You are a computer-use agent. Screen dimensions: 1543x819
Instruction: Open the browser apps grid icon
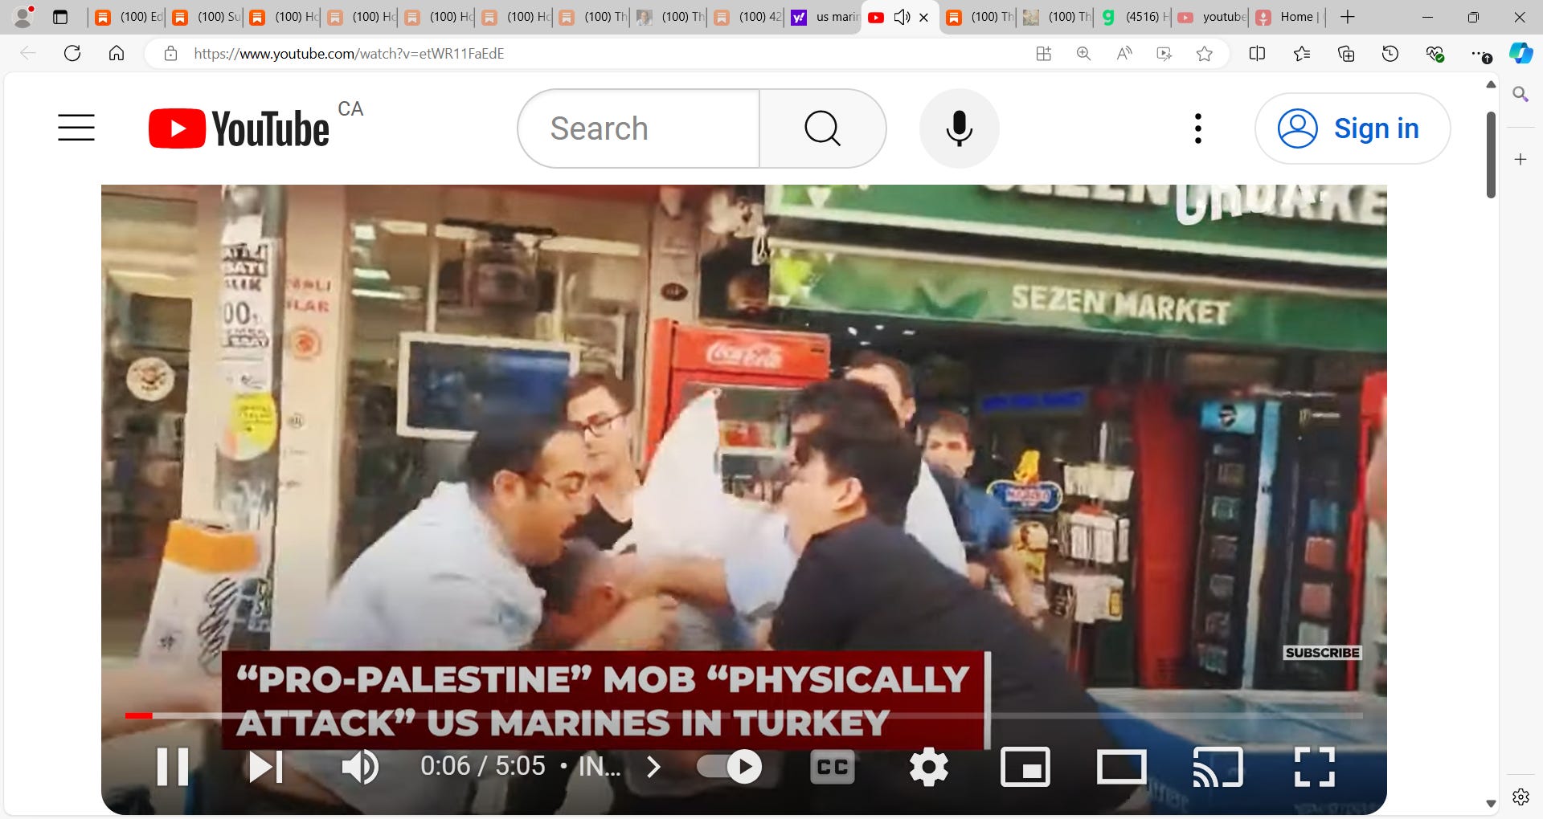click(1043, 54)
